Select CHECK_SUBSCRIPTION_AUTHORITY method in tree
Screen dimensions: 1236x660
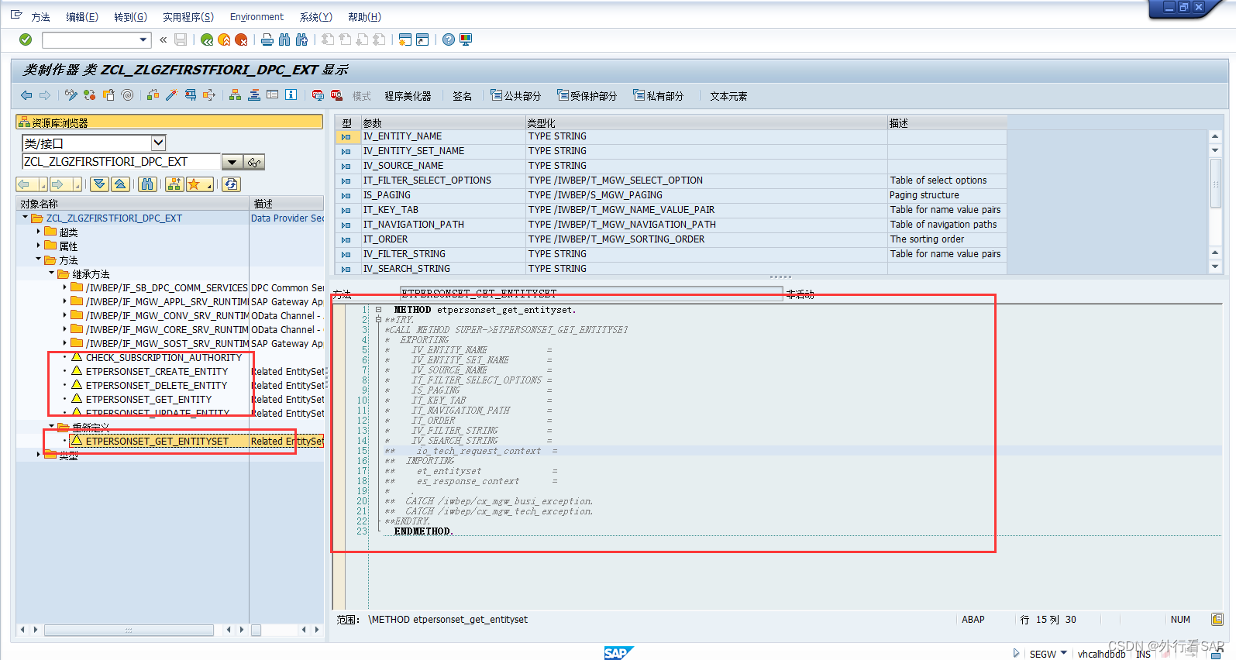pos(164,358)
